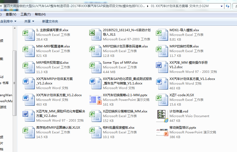Select the 移动类型培训.pptx presentation icon
The height and width of the screenshot is (152, 237).
tap(162, 132)
